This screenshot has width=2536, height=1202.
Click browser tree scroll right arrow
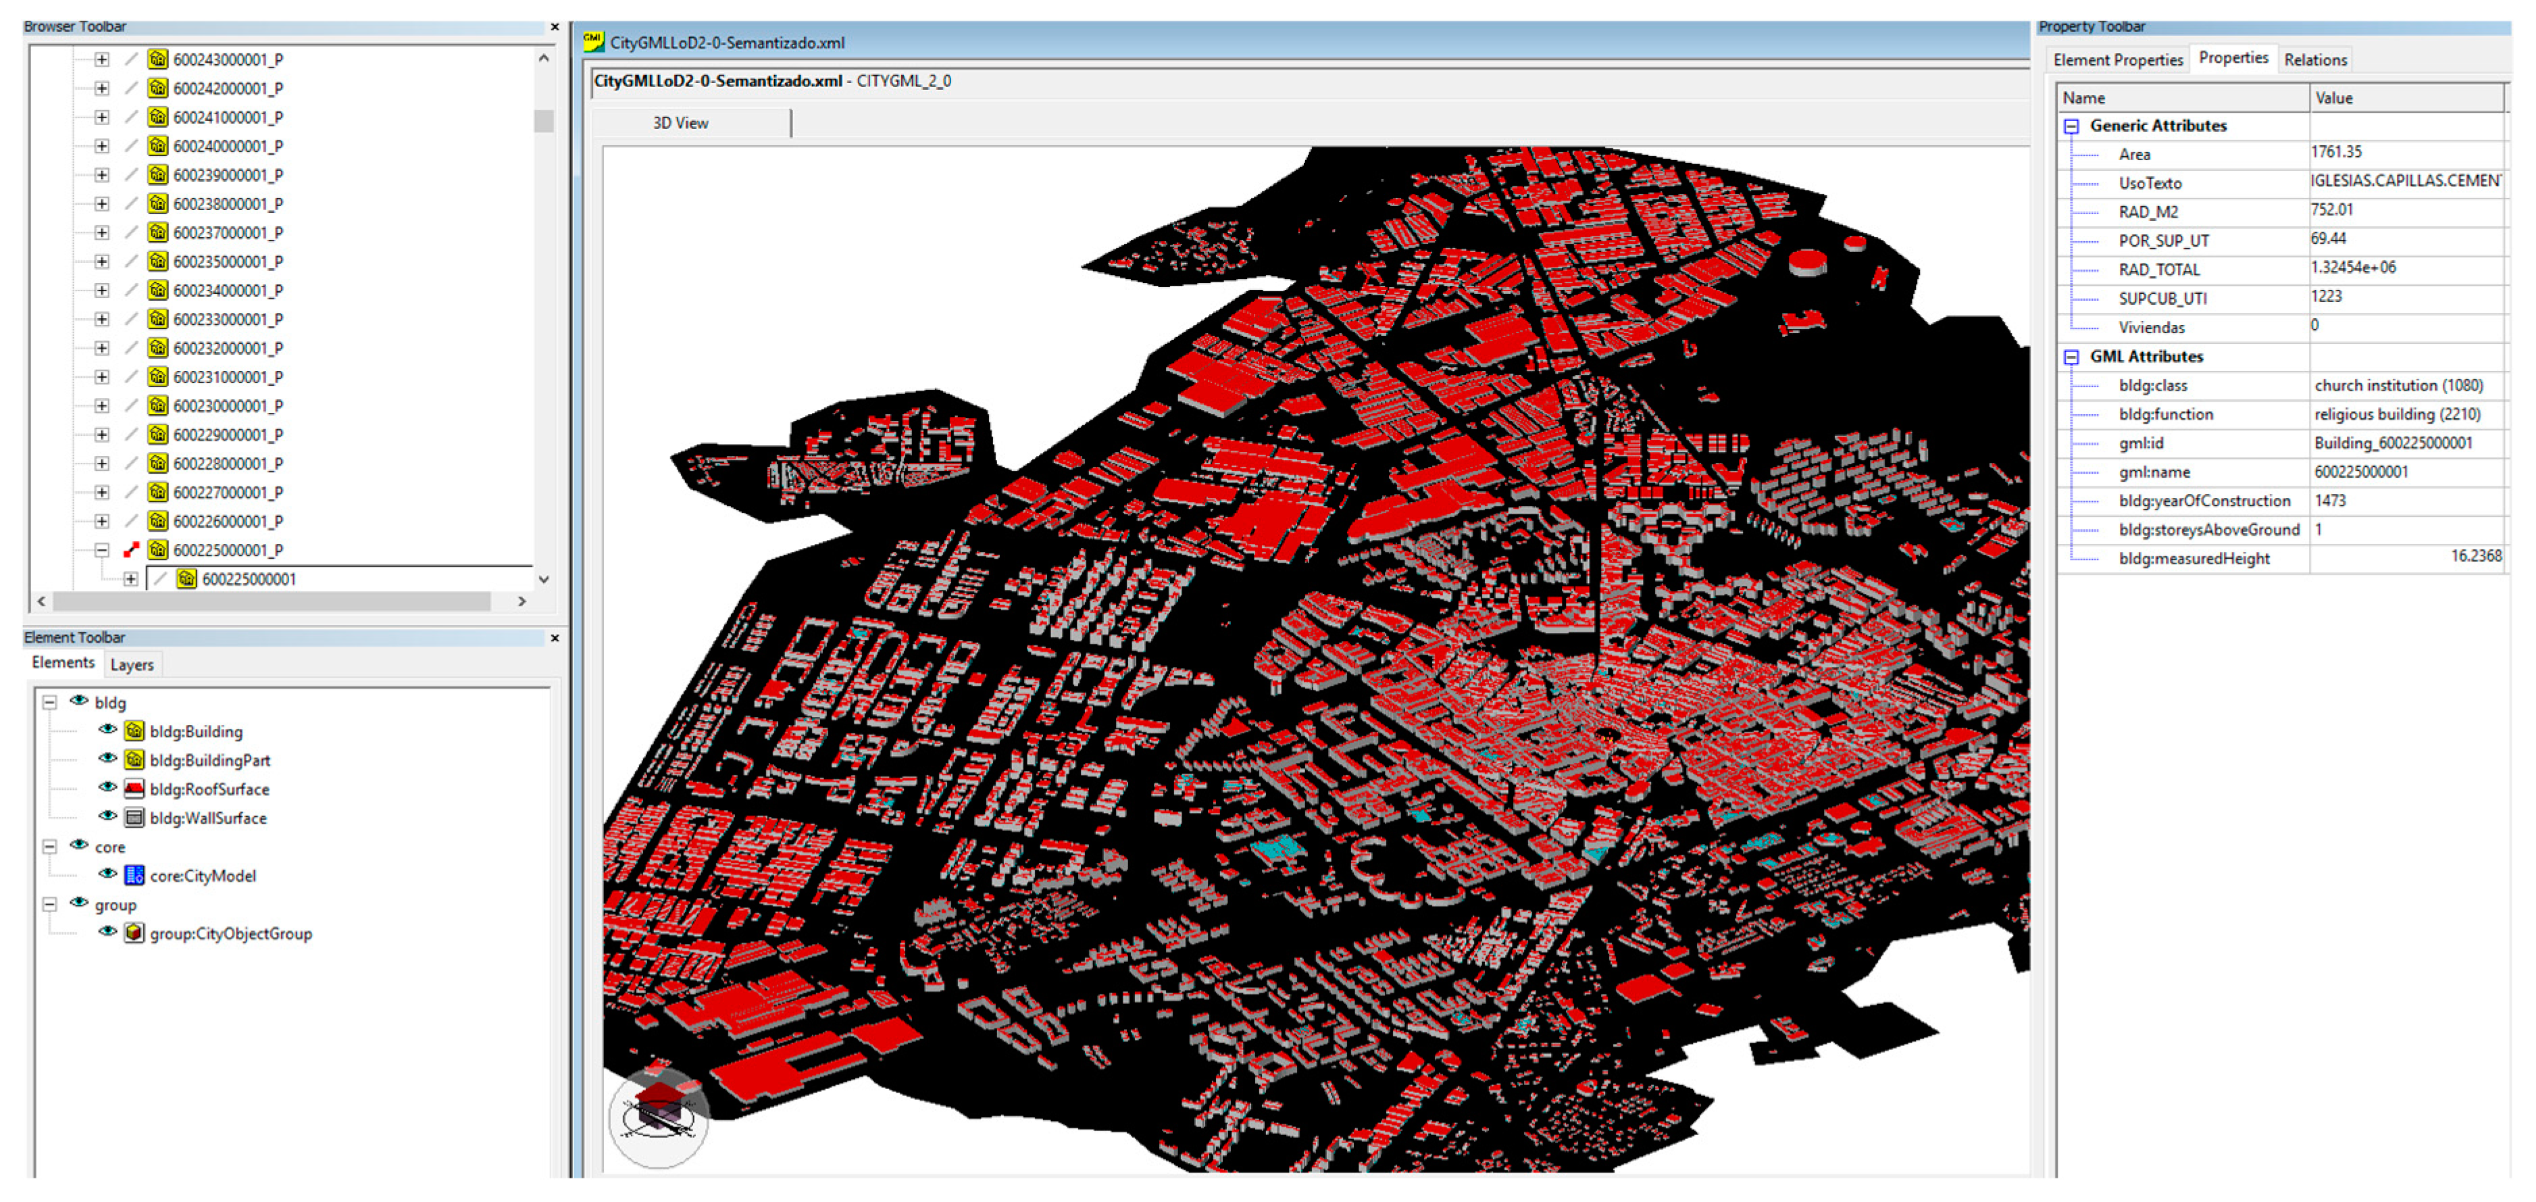point(522,601)
